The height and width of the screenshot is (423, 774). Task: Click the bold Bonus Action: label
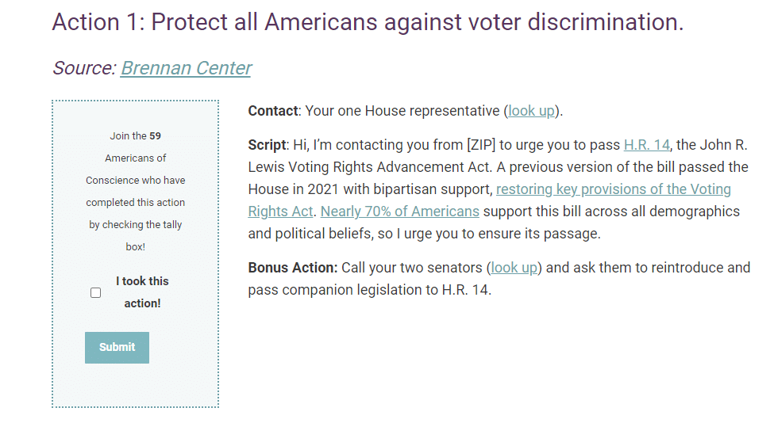pos(293,268)
